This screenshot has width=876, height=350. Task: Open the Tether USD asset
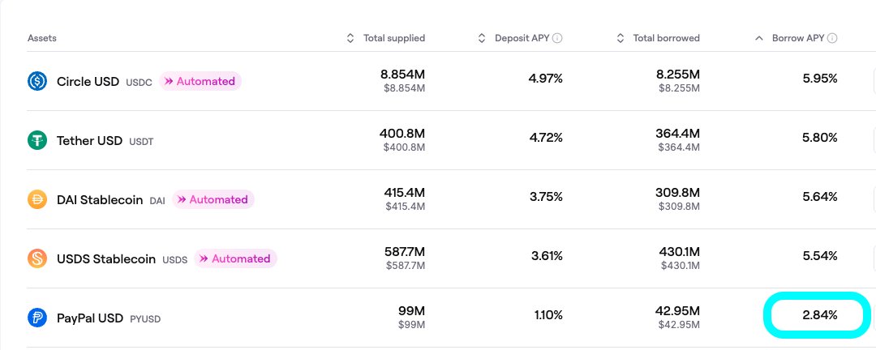point(89,141)
